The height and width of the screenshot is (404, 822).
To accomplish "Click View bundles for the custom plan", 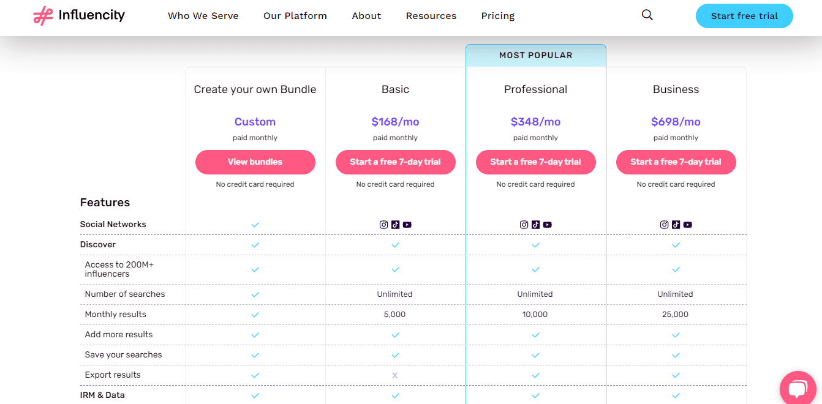I will point(255,162).
